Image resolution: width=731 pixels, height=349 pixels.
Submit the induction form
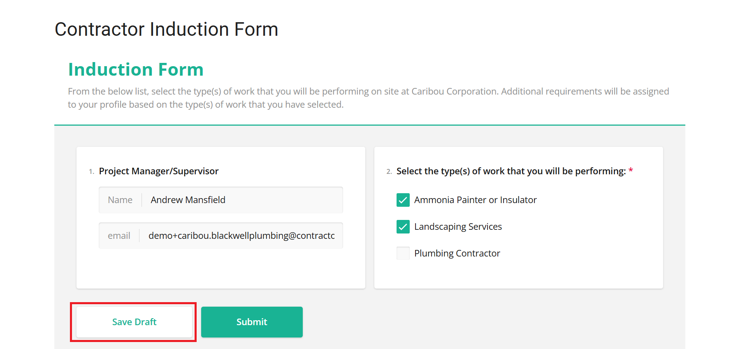click(252, 322)
